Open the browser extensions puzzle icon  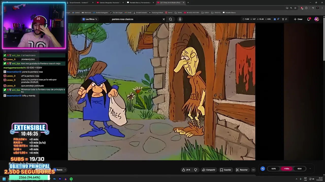tap(306, 8)
